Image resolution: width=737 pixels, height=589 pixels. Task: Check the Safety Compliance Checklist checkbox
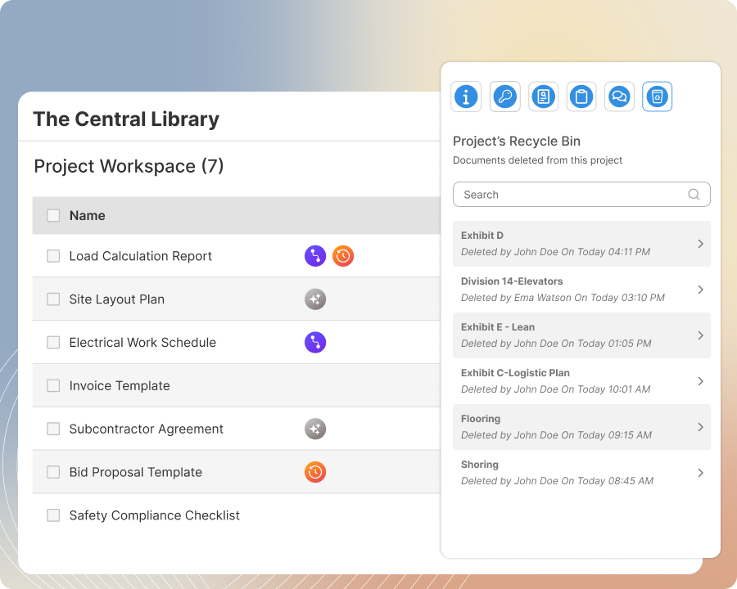pyautogui.click(x=53, y=515)
